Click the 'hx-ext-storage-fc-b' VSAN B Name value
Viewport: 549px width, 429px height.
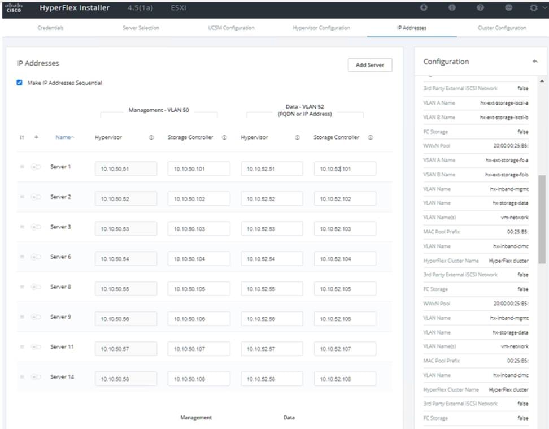point(507,175)
